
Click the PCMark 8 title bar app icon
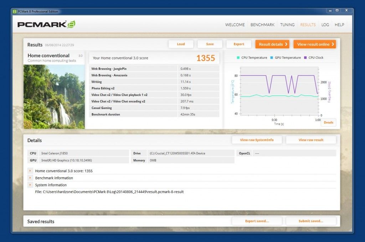pyautogui.click(x=15, y=11)
